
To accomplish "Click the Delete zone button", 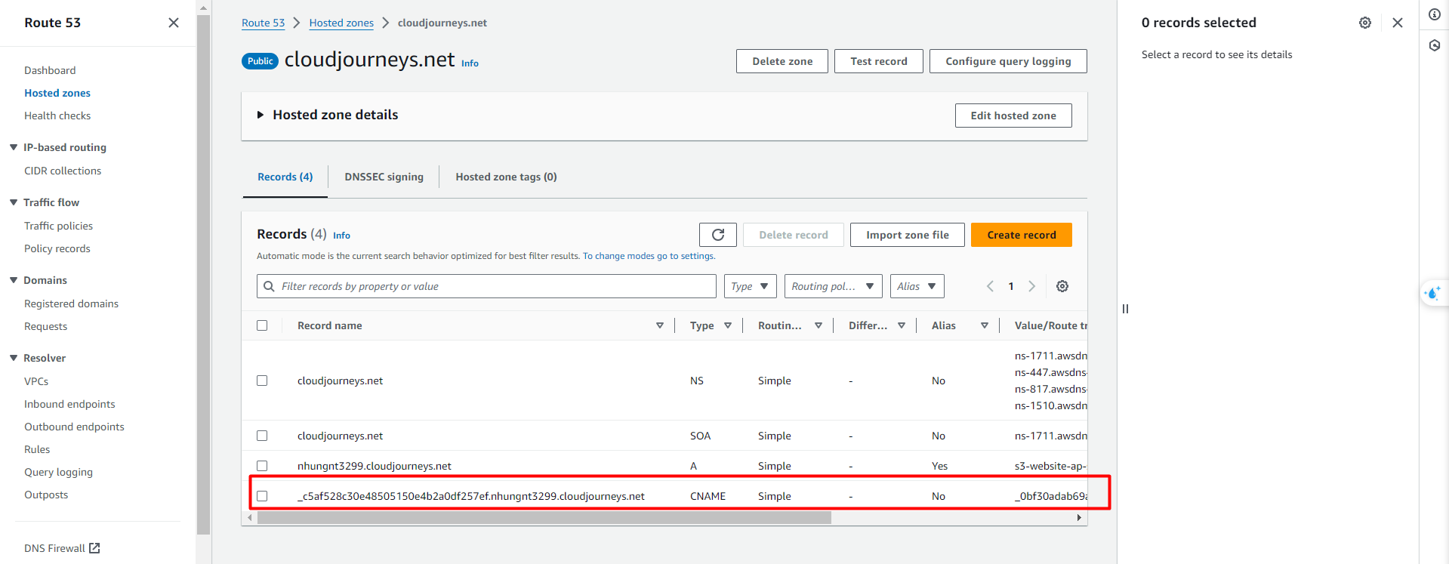I will (x=782, y=61).
